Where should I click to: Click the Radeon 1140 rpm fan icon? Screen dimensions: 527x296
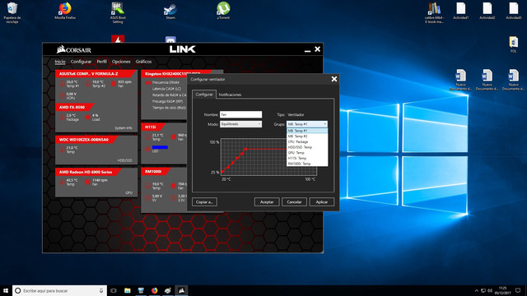88,182
